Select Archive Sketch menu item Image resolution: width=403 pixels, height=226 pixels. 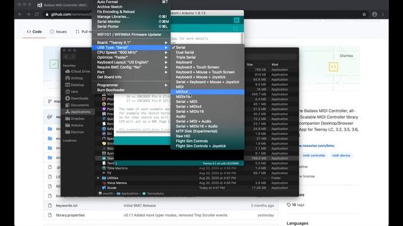(x=131, y=7)
